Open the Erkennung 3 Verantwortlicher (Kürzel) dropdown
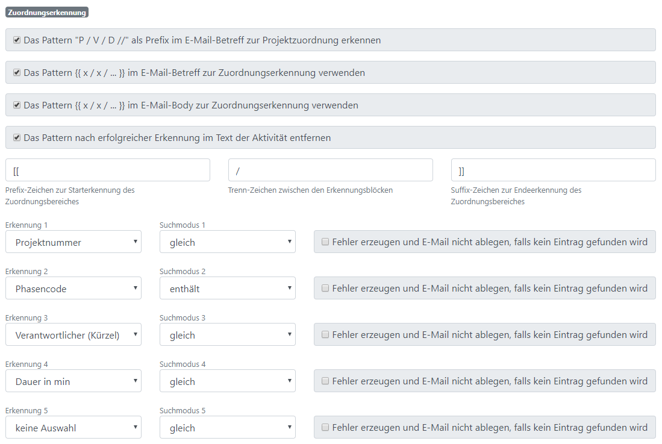Viewport: 662px width, 444px height. (73, 335)
